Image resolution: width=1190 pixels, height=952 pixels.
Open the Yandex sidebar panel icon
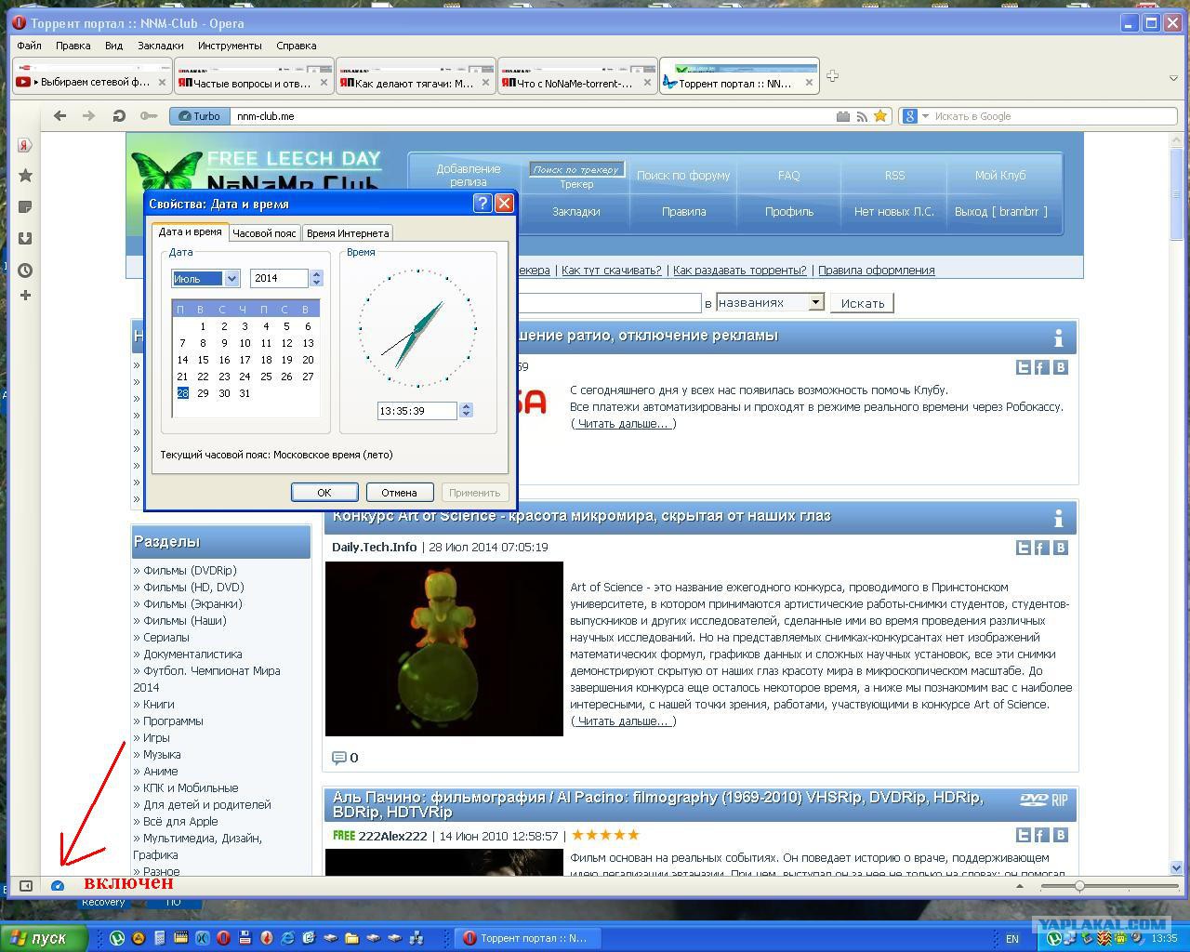click(x=25, y=145)
